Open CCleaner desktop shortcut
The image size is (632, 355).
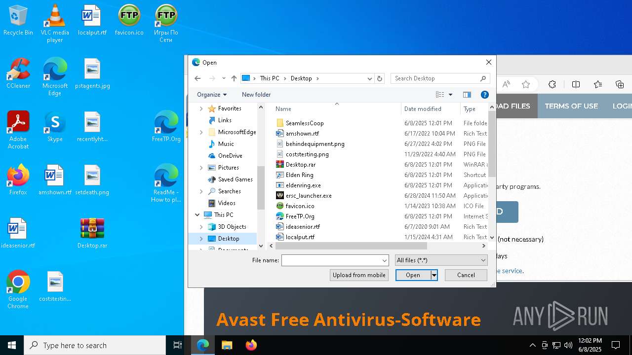pos(18,74)
